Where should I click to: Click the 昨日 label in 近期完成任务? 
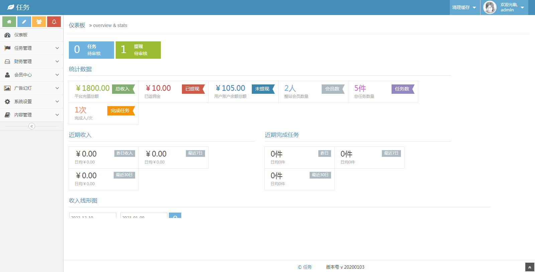(325, 153)
